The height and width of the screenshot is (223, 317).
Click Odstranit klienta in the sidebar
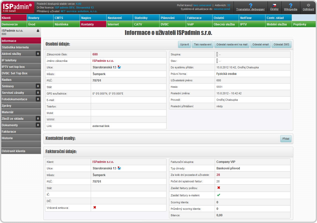point(21,151)
